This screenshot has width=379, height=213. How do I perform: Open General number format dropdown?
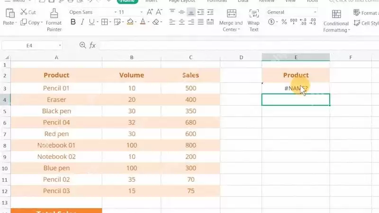pos(315,12)
